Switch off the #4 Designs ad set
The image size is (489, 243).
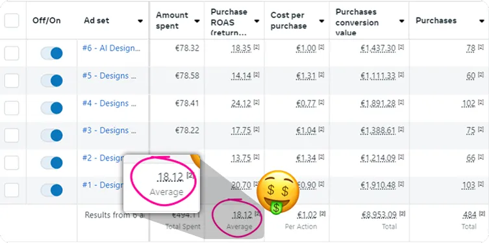(51, 108)
